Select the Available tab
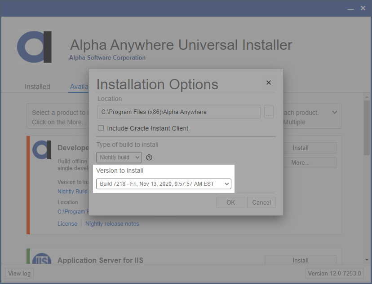The height and width of the screenshot is (284, 372). [79, 87]
